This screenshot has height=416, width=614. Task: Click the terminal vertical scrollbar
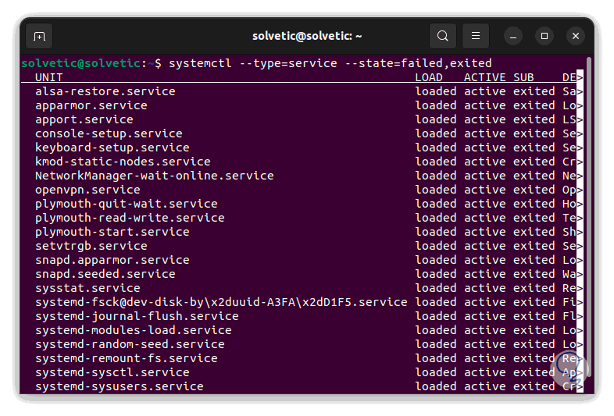tap(588, 156)
